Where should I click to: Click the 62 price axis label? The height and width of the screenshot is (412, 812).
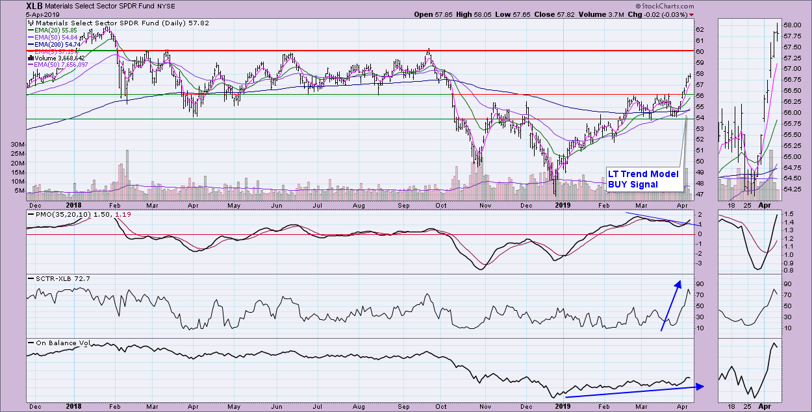tap(700, 29)
